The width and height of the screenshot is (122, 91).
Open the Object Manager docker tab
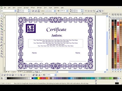tap(110, 22)
